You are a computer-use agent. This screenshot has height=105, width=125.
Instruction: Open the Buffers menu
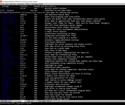click(x=21, y=4)
